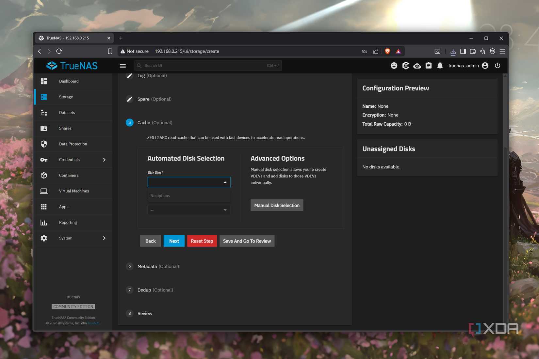Open Brave Shields lion icon
Viewport: 539px width, 359px height.
pyautogui.click(x=387, y=51)
